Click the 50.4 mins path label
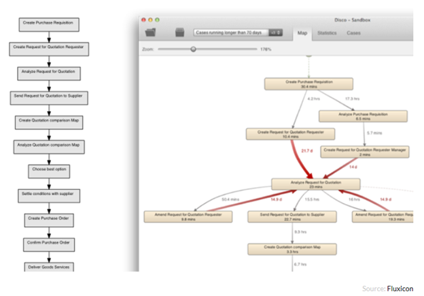This screenshot has width=424, height=296. (230, 199)
